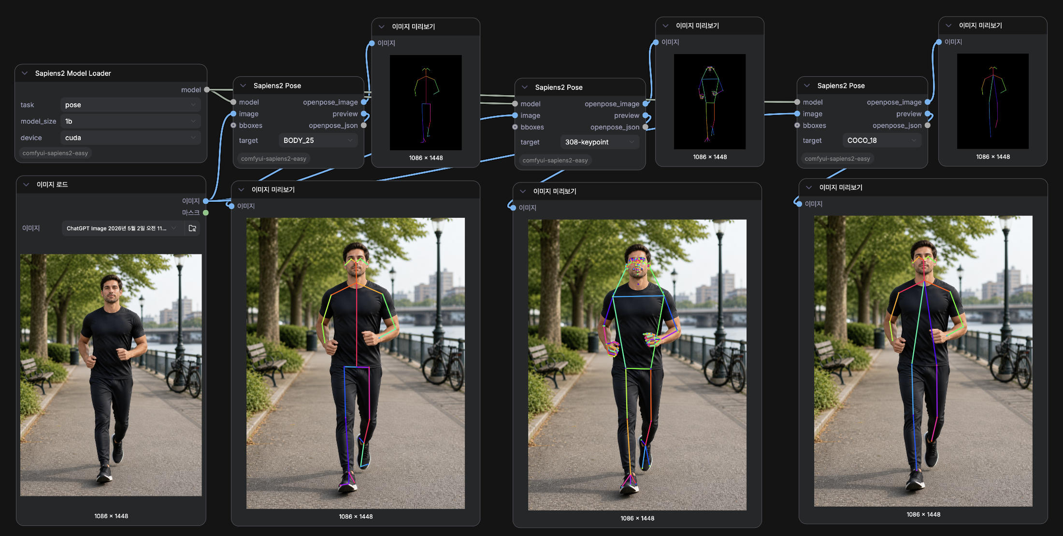Click 이미지 input socket of preview below COCO_18 node

[x=799, y=204]
